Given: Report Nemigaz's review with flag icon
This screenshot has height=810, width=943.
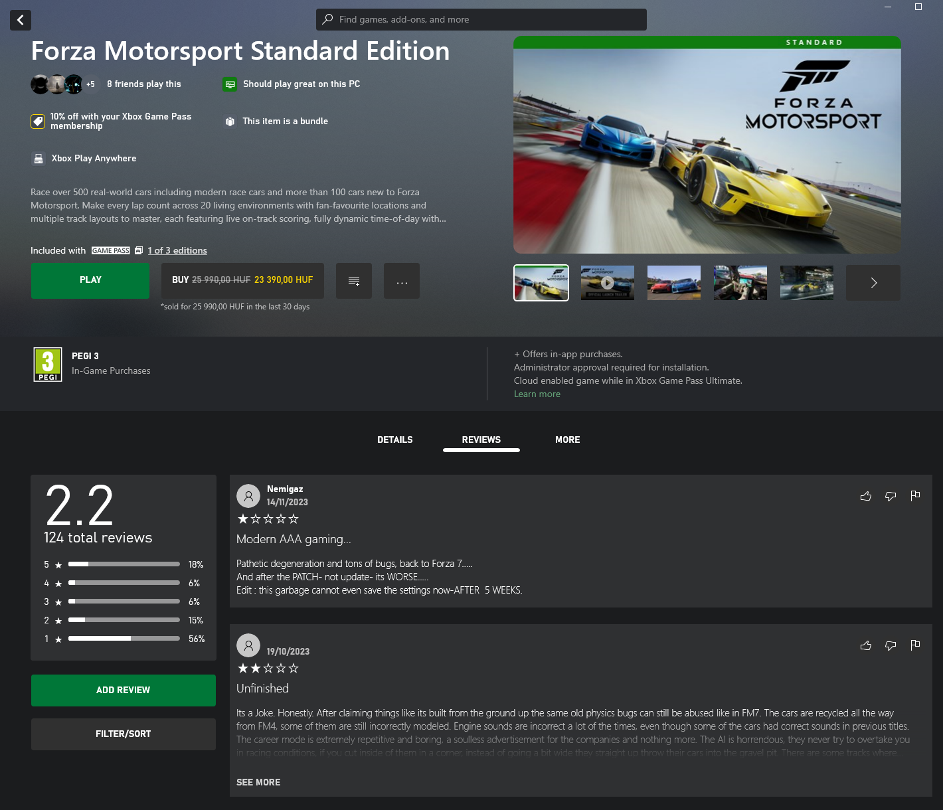Looking at the screenshot, I should [x=915, y=495].
